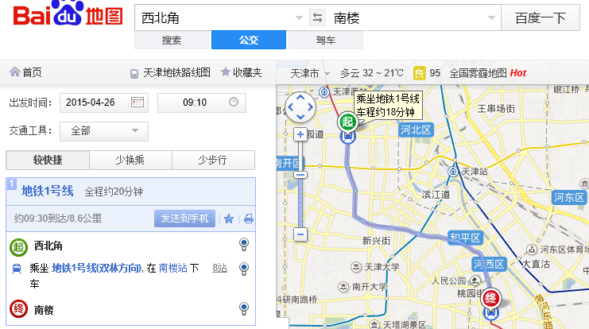Click the 人民公园 icon on map

click(x=475, y=281)
